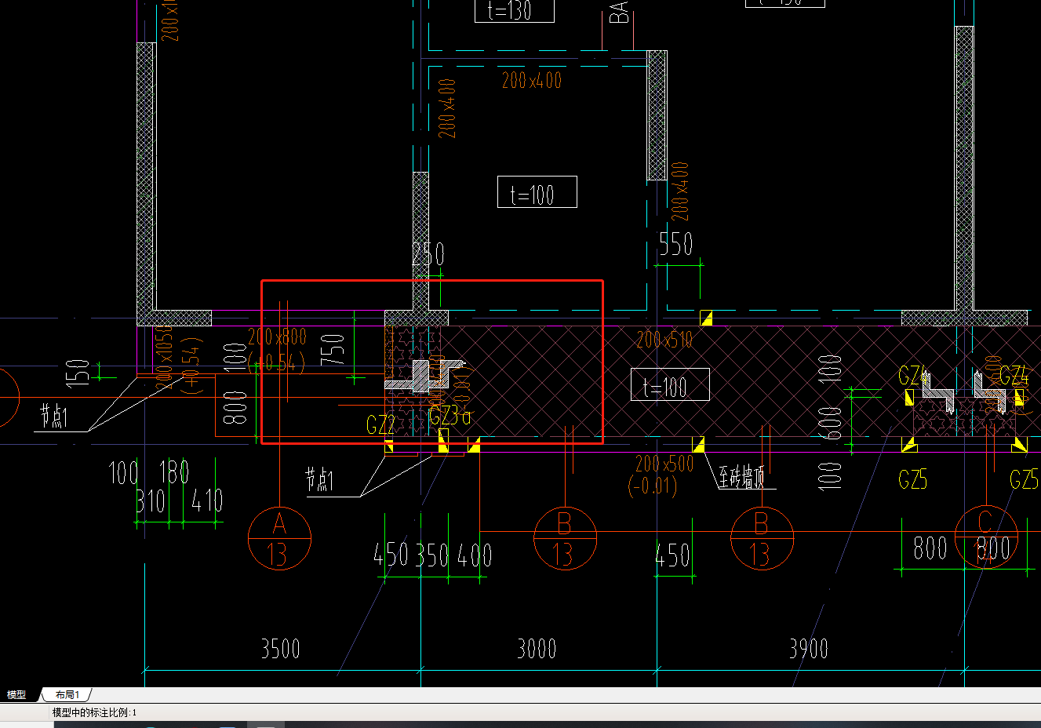Select the 310 dimension text

pyautogui.click(x=151, y=500)
